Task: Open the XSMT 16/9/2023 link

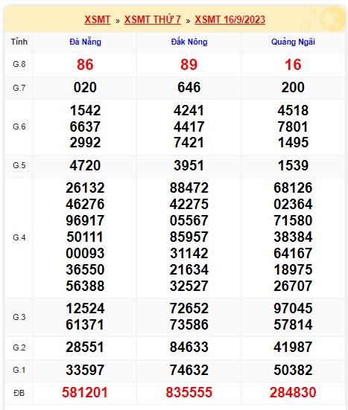Action: tap(230, 19)
